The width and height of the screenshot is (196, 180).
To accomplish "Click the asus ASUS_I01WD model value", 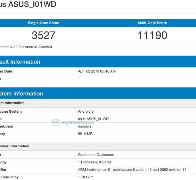I will (93, 119).
